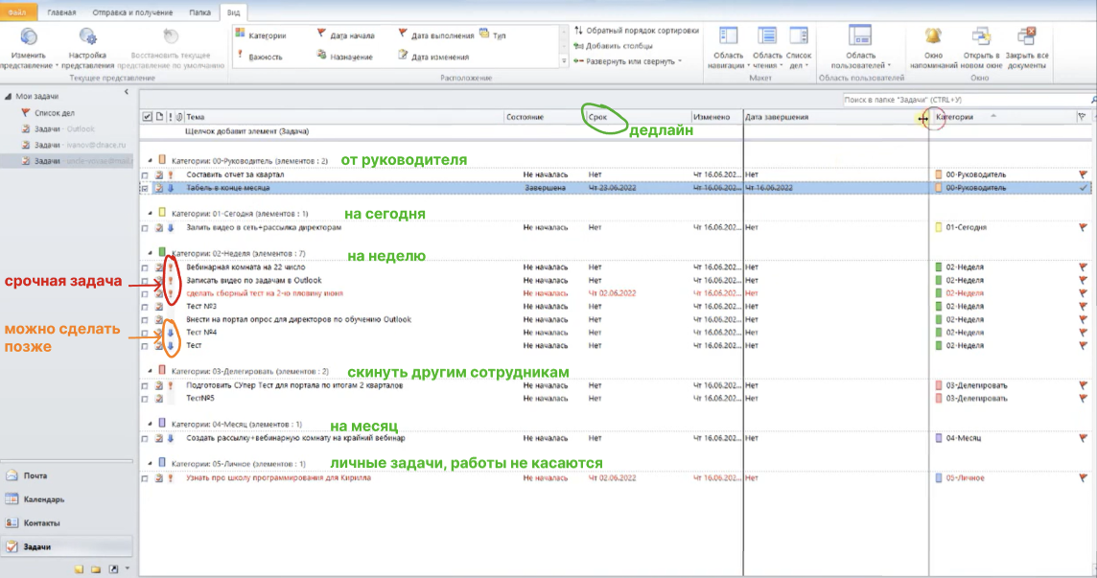Open Контакты in the navigation pane
Viewport: 1097px width, 578px height.
tap(66, 523)
